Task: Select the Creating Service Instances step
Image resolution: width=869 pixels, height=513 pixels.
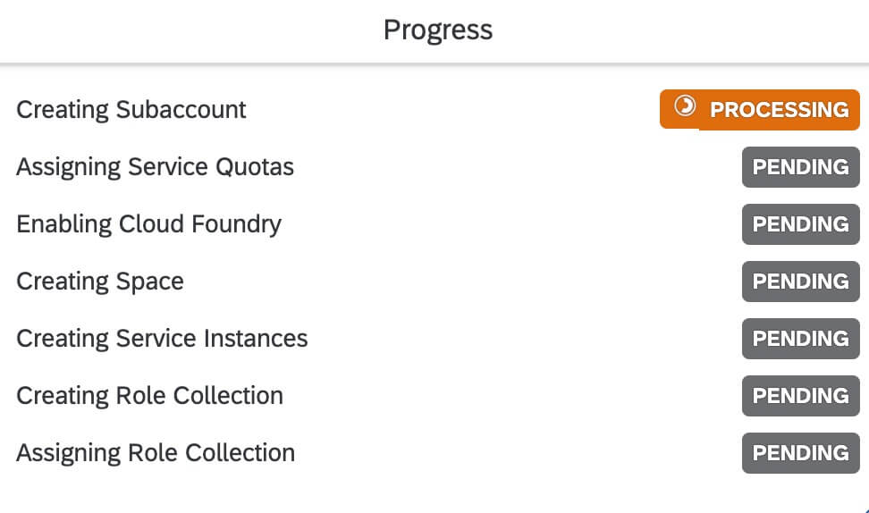Action: (162, 339)
